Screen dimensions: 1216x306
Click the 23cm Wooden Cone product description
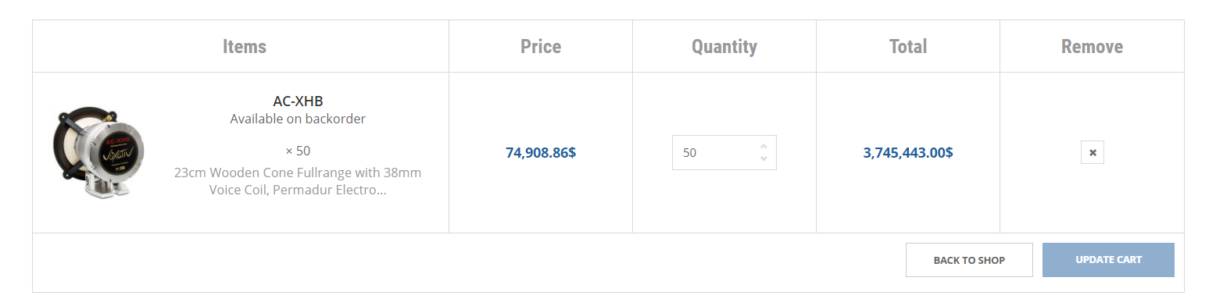coord(298,181)
